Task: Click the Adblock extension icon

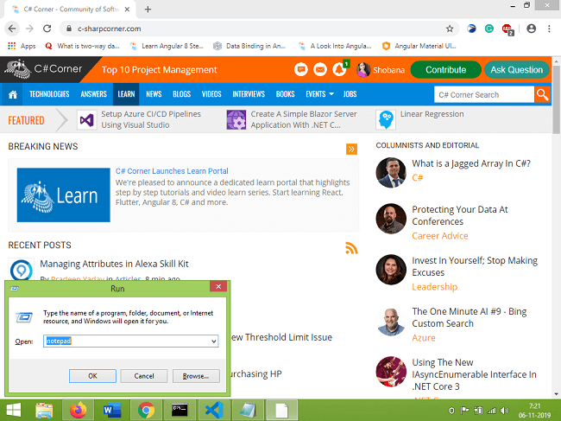Action: coord(507,29)
